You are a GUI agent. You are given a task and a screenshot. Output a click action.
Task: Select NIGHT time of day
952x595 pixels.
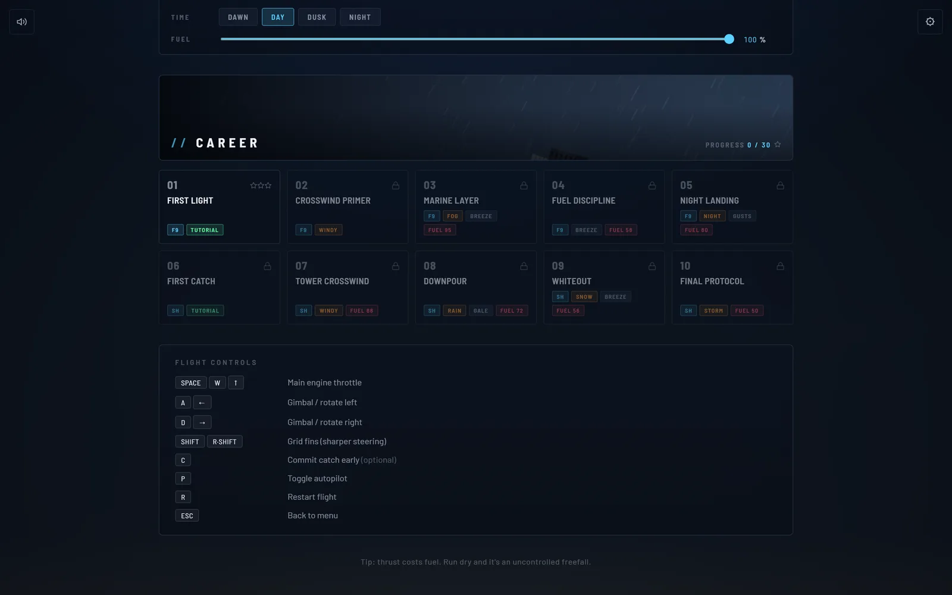point(360,17)
